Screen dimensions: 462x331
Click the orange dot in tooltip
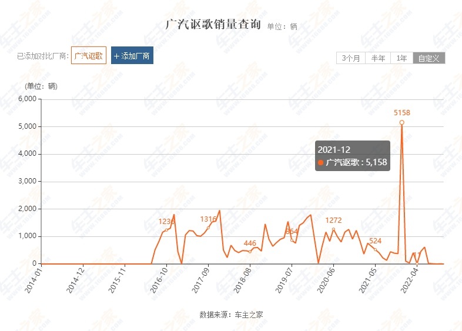[x=320, y=162]
